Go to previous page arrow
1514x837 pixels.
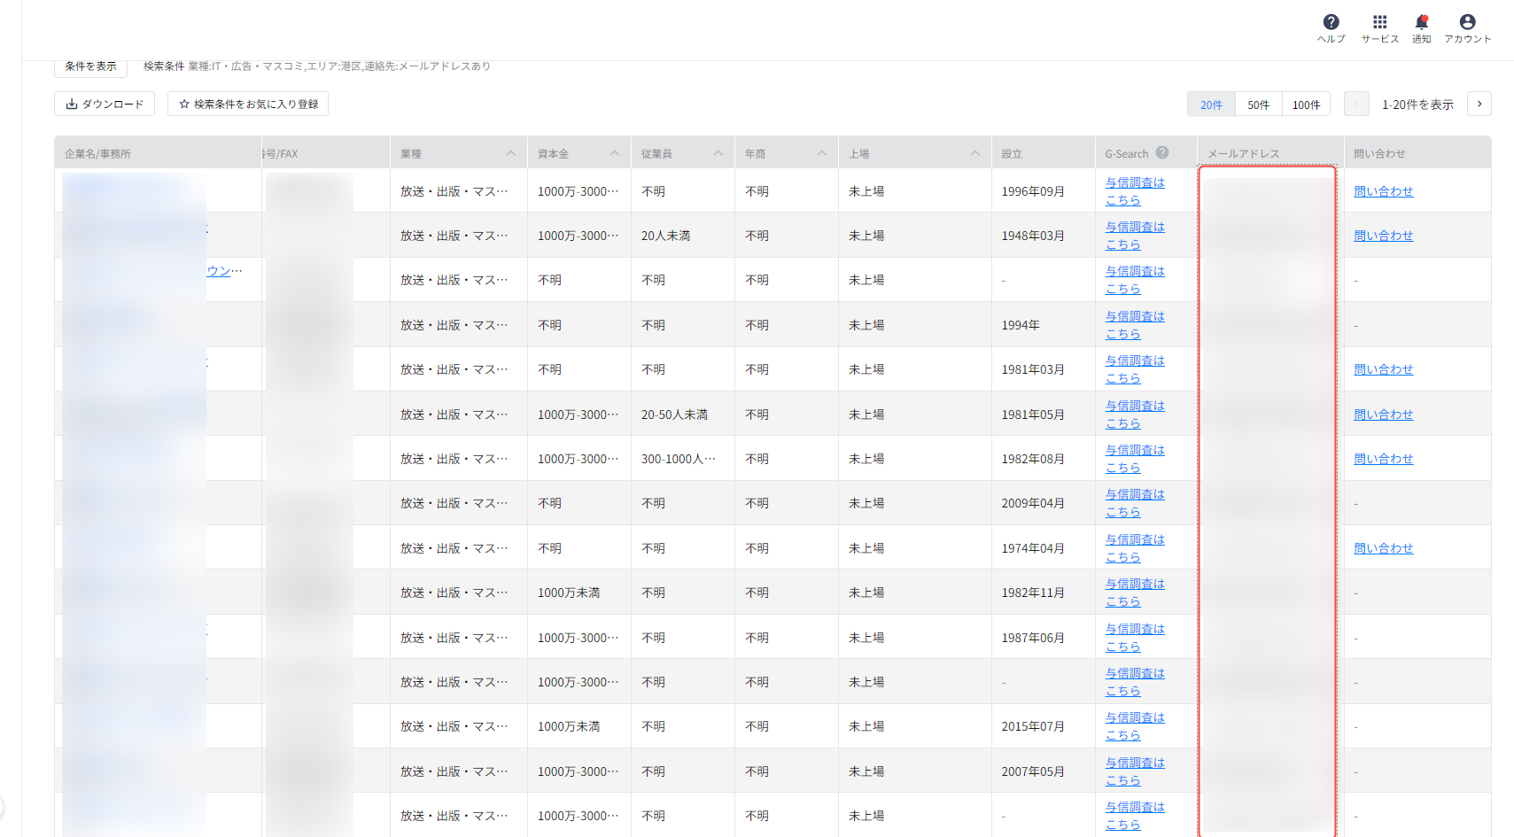[x=1355, y=104]
